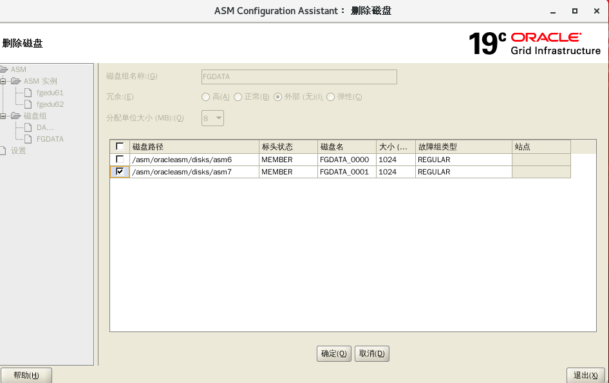
Task: Click the MEMBER status cell for asm7
Action: click(288, 172)
